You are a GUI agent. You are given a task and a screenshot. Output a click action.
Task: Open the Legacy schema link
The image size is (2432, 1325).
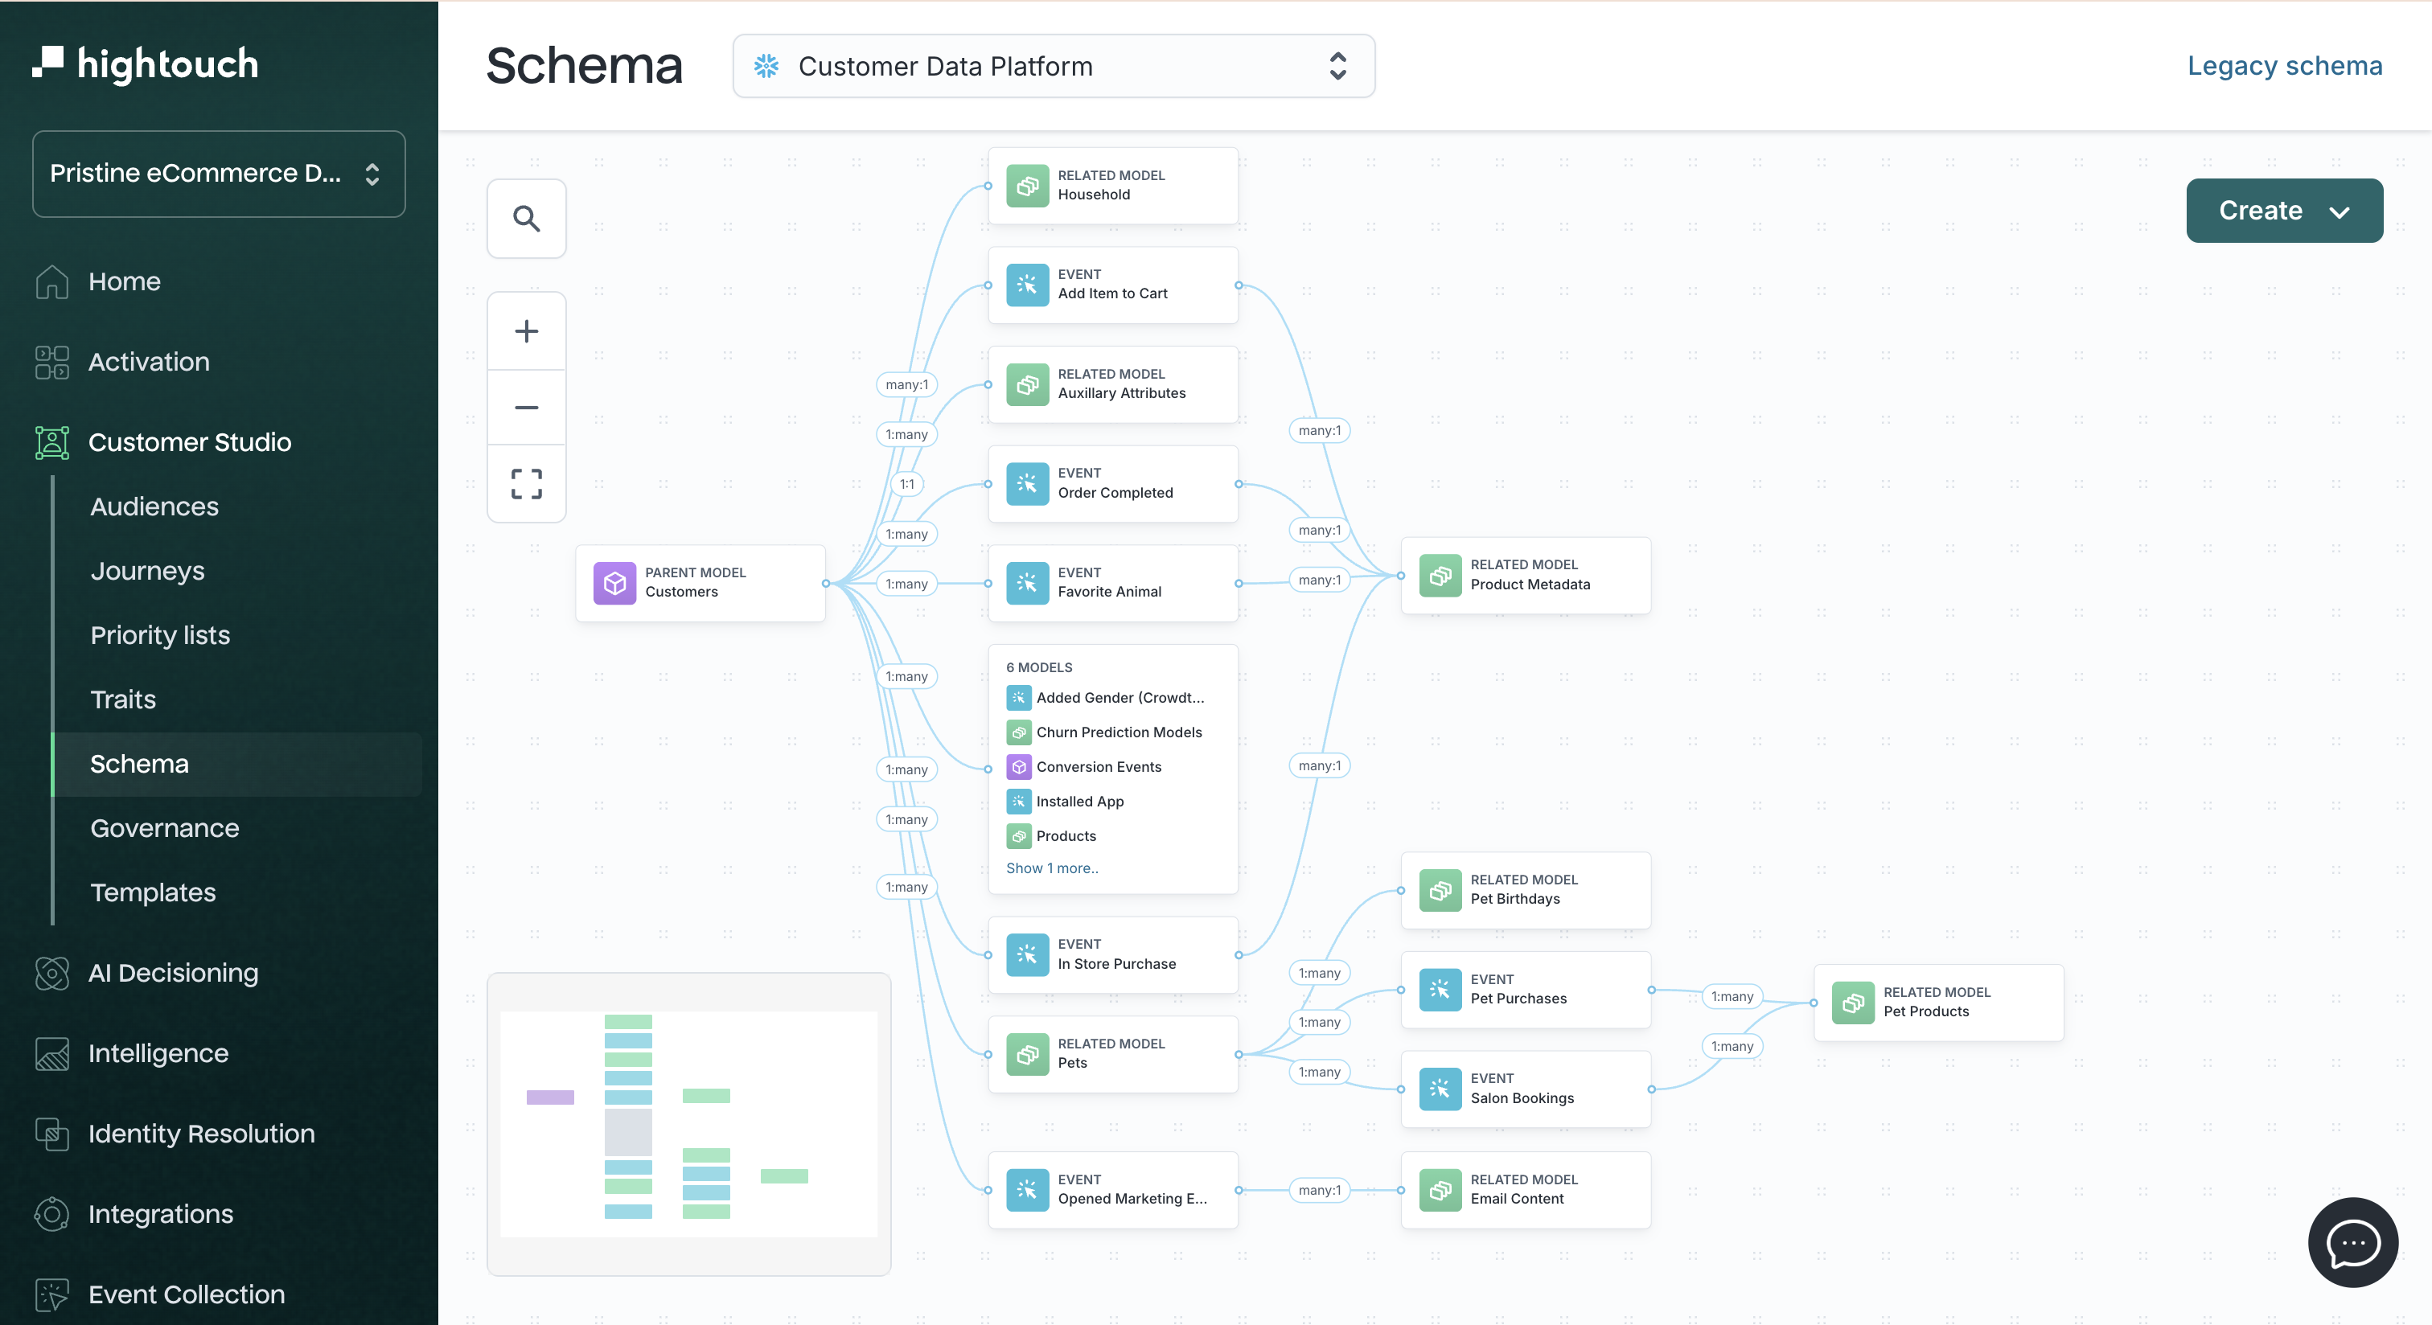point(2285,66)
